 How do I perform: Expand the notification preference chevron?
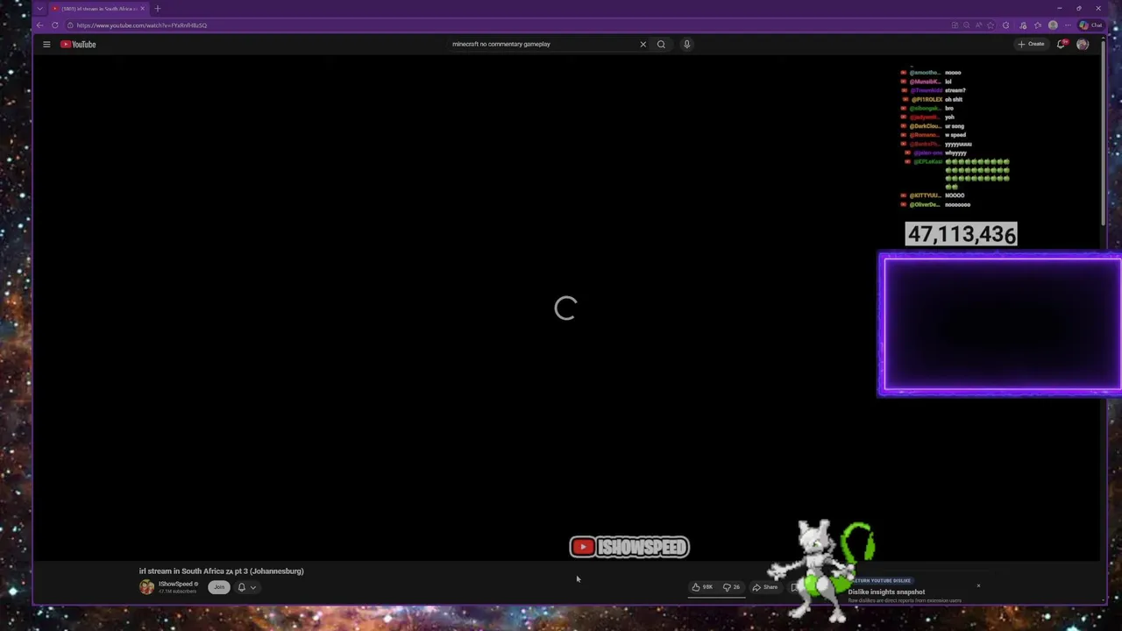[253, 587]
